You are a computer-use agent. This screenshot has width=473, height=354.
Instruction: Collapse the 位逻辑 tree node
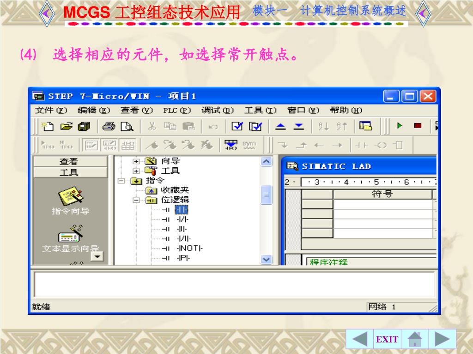tap(136, 200)
